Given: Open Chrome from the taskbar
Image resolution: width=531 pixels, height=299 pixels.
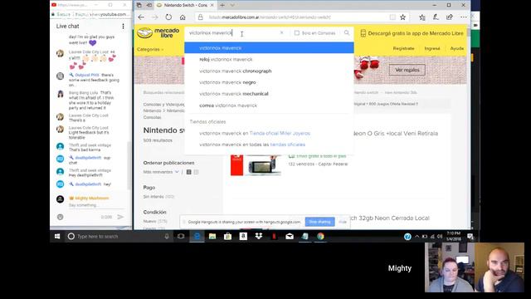Looking at the screenshot, I should point(320,236).
